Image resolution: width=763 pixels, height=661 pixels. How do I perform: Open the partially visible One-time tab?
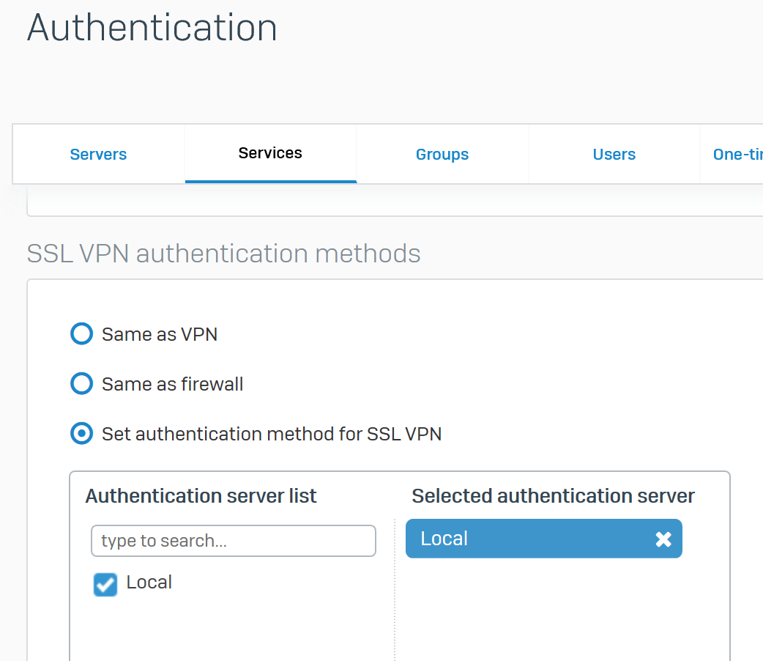737,154
